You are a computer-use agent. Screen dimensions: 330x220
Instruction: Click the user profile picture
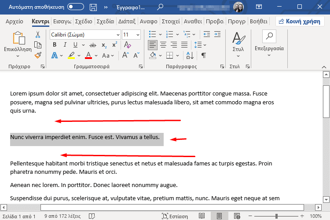tap(238, 7)
